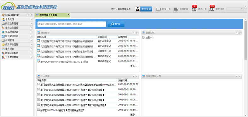The height and width of the screenshot is (117, 248).
Task: Click the administrator avatar icon
Action: [x=138, y=9]
